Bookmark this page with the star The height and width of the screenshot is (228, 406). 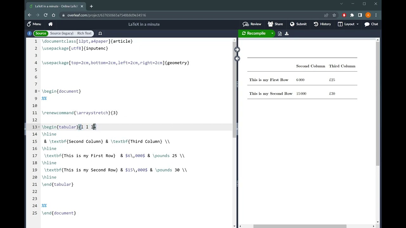click(x=334, y=15)
